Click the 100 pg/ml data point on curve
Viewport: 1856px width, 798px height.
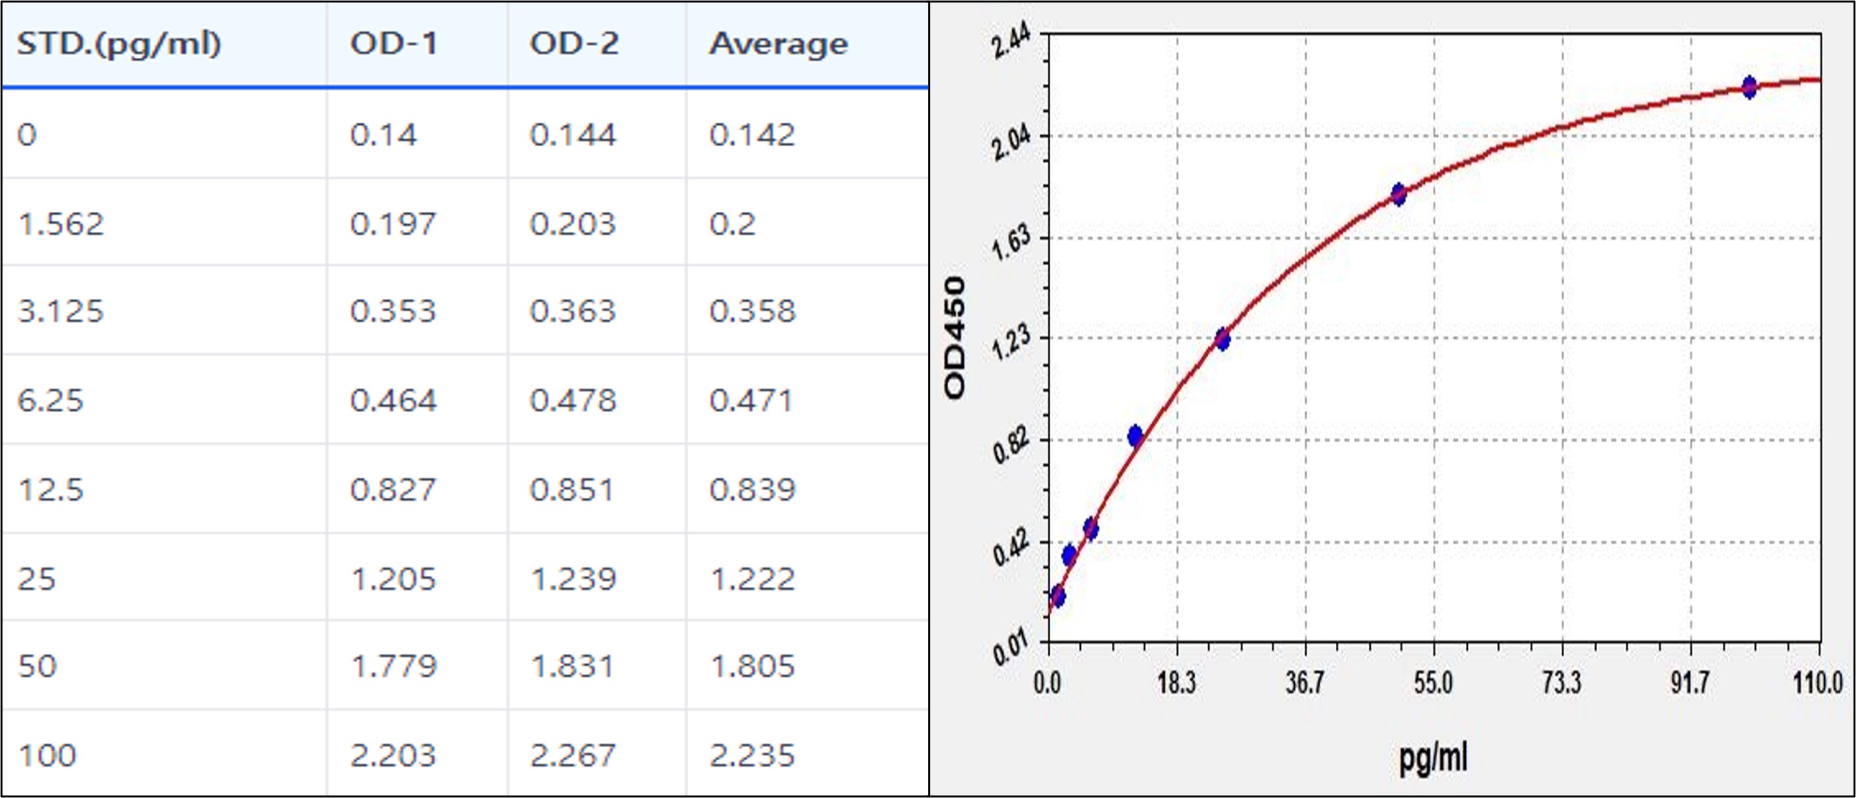[x=1749, y=87]
